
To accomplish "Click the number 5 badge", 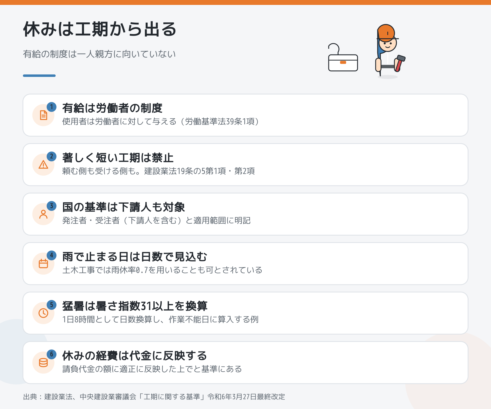I will point(52,305).
